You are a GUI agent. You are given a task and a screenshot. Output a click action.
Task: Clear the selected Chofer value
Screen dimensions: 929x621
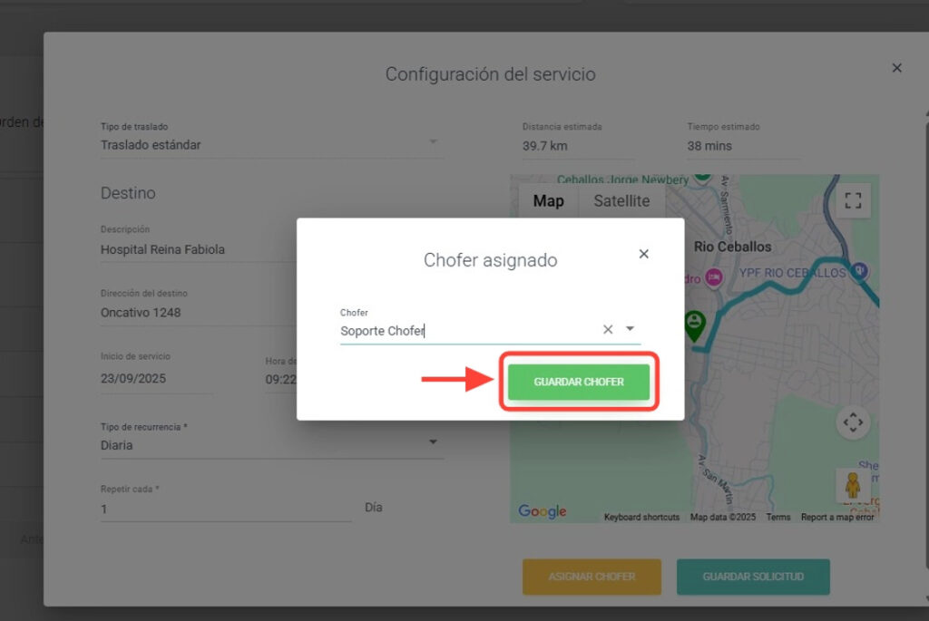coord(608,330)
